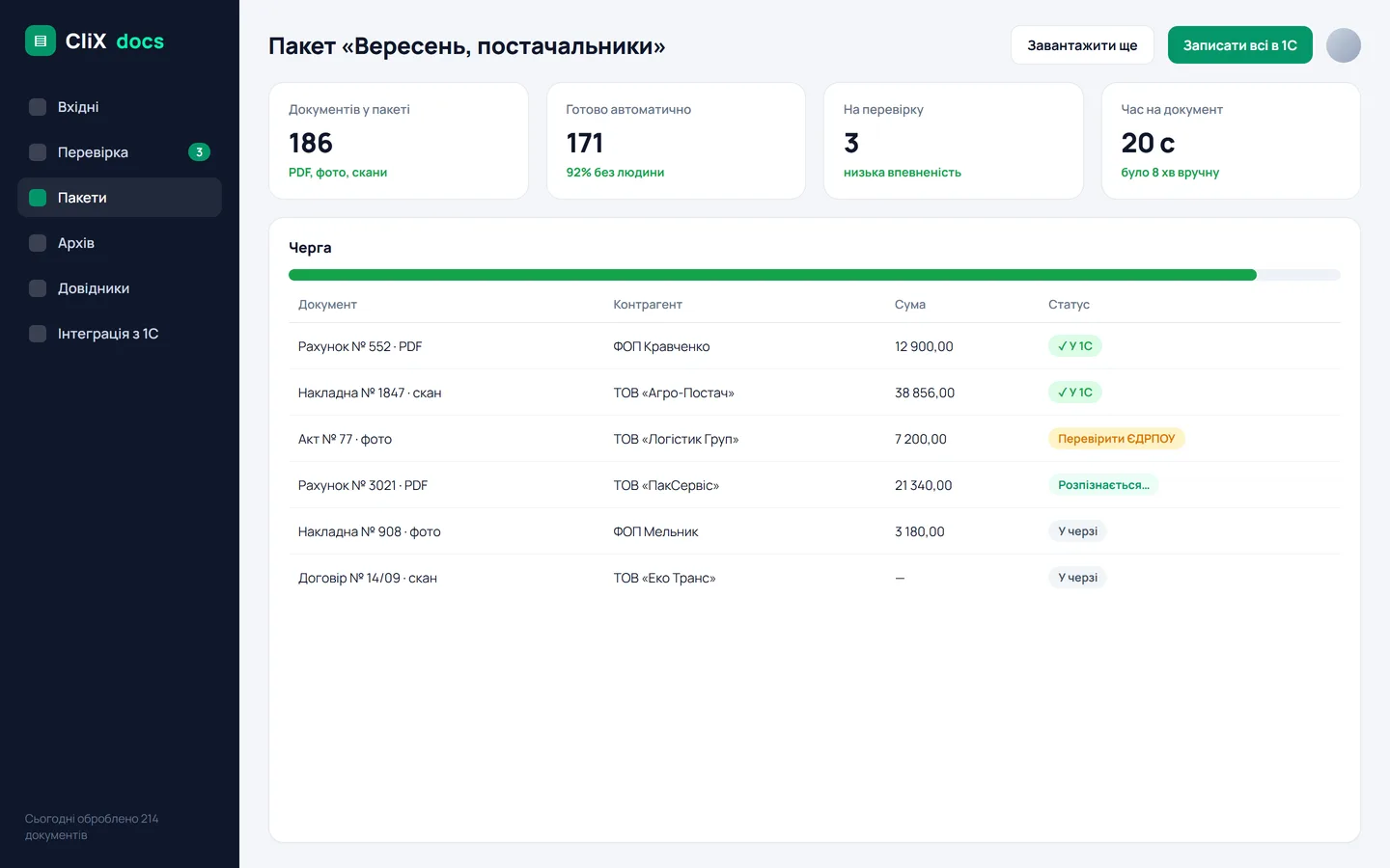This screenshot has height=868, width=1390.
Task: Click the icon beside Інтеграція з 1С
Action: point(38,334)
